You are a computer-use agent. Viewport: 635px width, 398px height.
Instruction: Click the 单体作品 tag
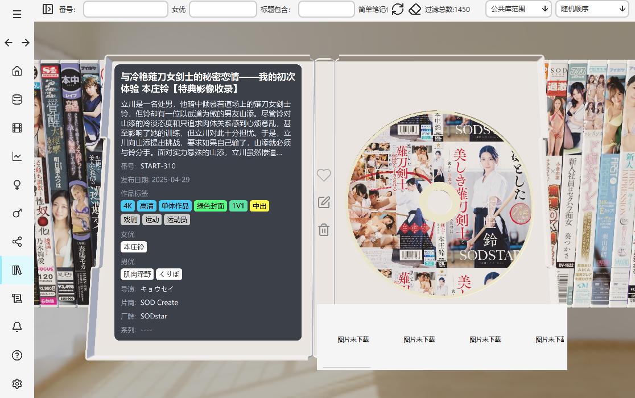[x=175, y=206]
